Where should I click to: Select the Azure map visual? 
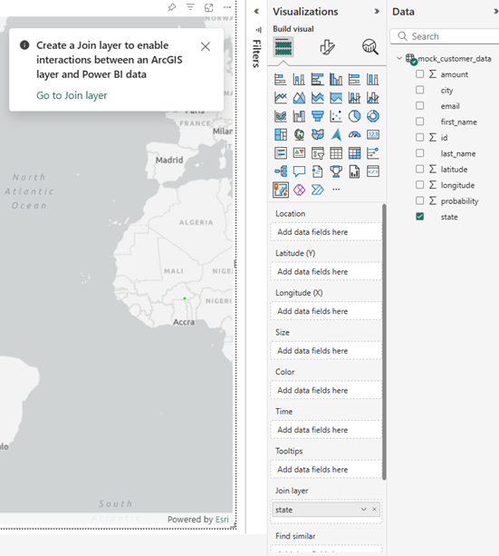pyautogui.click(x=336, y=134)
